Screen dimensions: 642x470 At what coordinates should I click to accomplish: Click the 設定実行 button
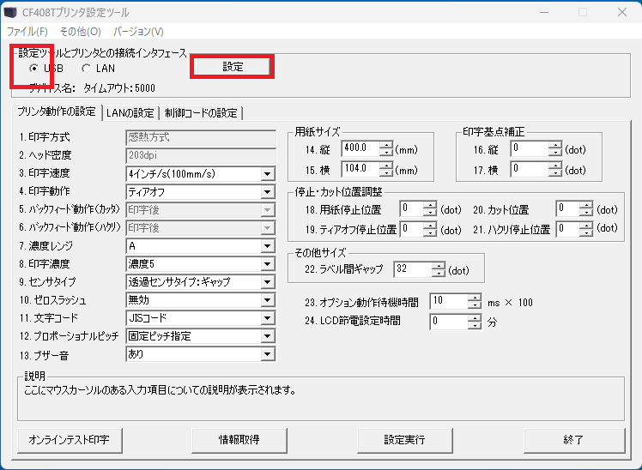[x=404, y=440]
